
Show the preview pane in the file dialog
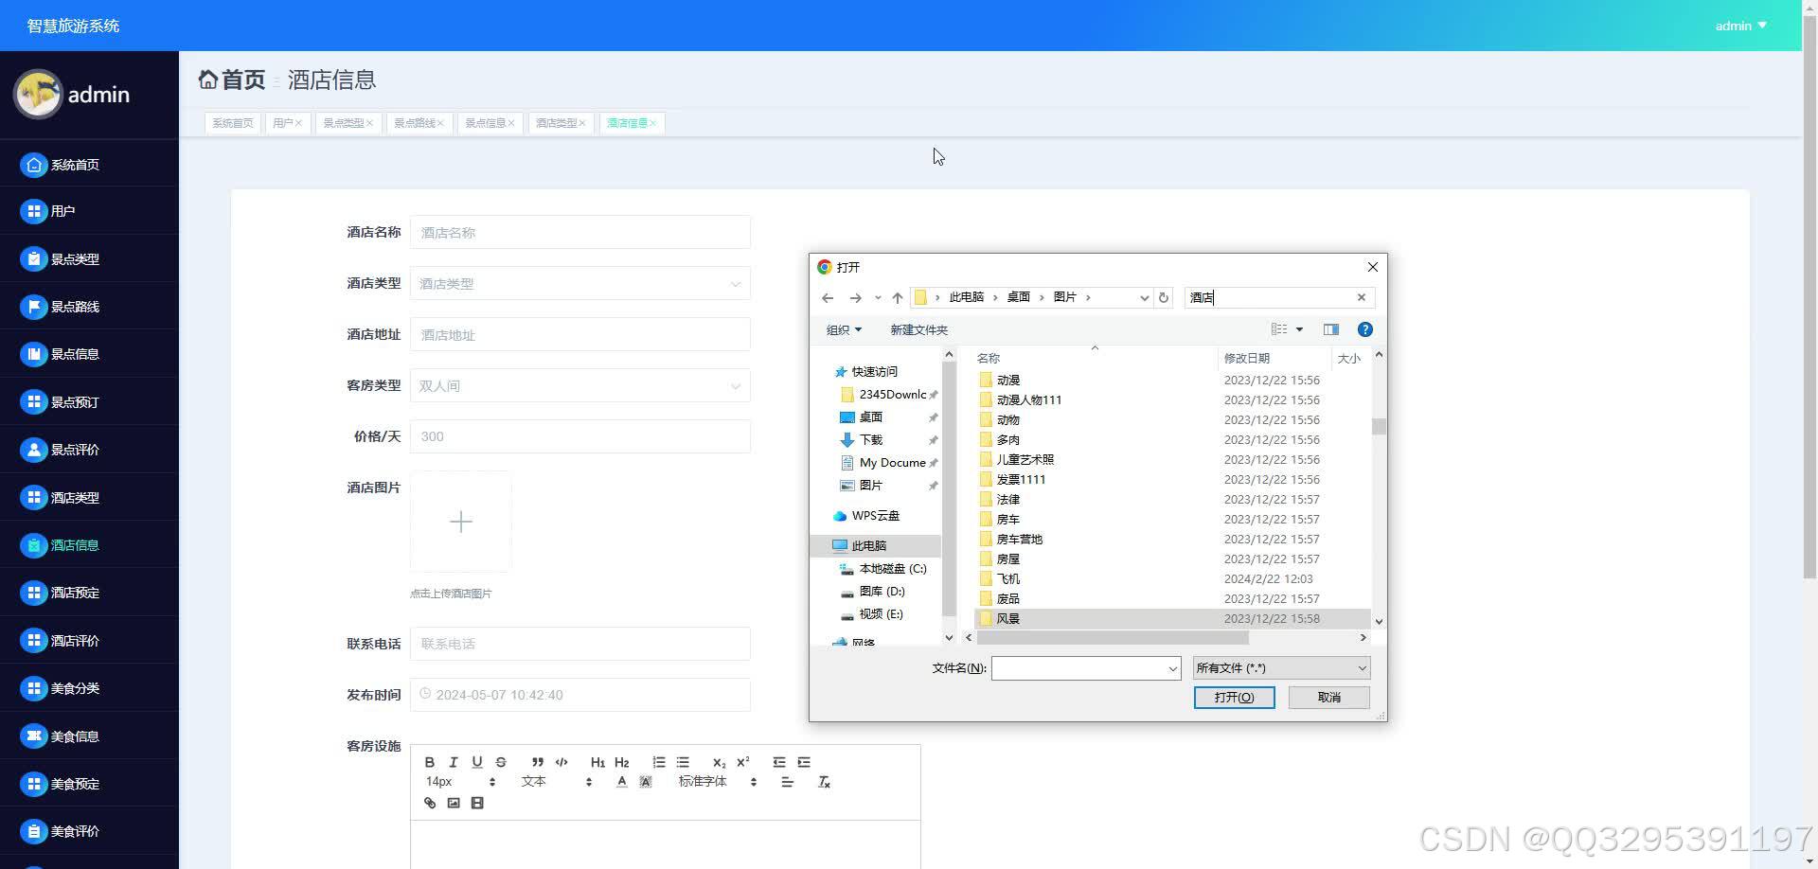pos(1331,329)
